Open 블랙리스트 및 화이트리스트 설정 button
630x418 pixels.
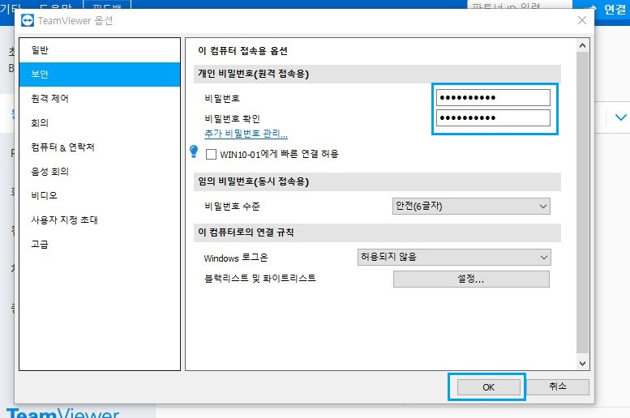click(x=471, y=279)
